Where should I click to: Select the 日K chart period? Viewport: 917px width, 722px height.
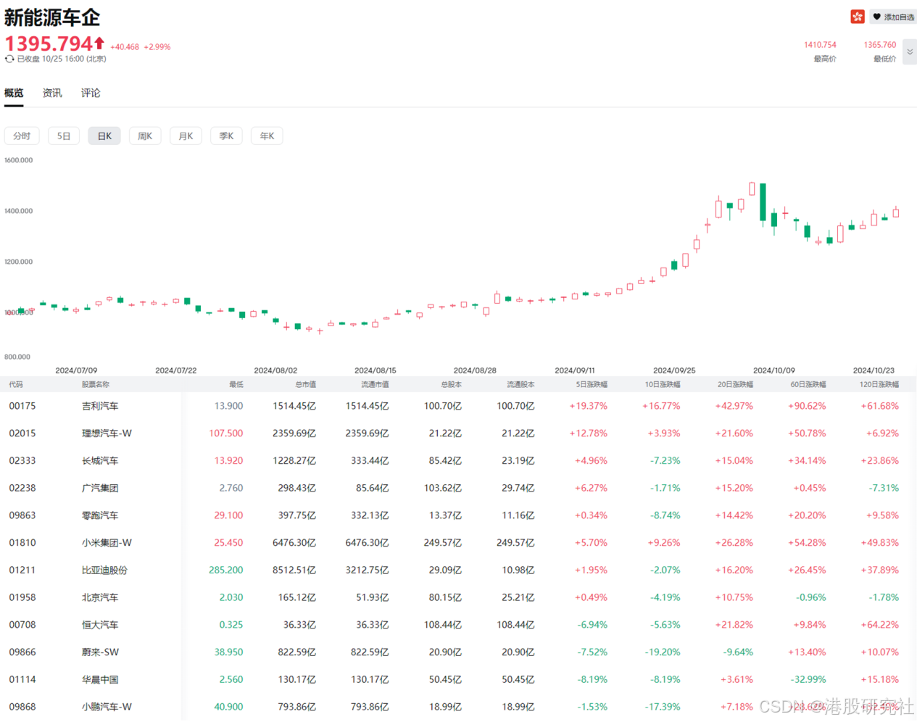click(x=104, y=136)
